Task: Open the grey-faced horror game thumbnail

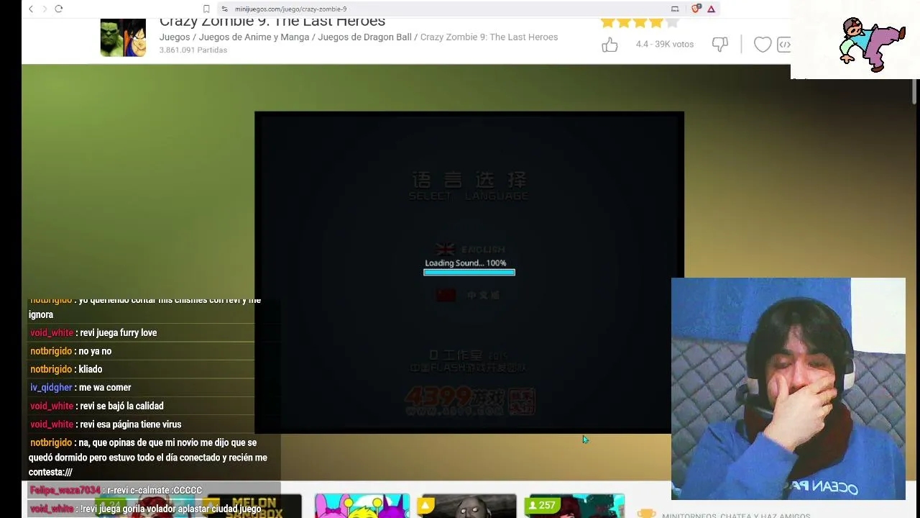Action: pos(468,506)
